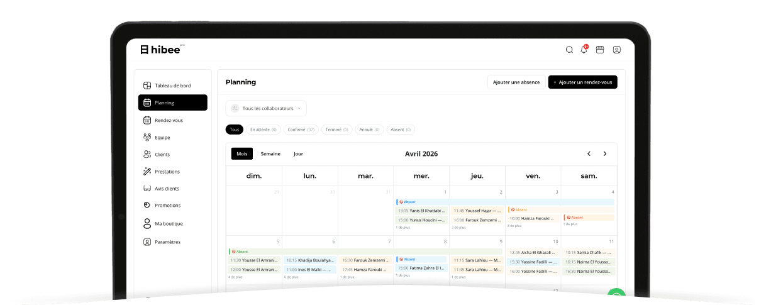Open the user profile icon
The image size is (766, 305).
click(x=616, y=50)
